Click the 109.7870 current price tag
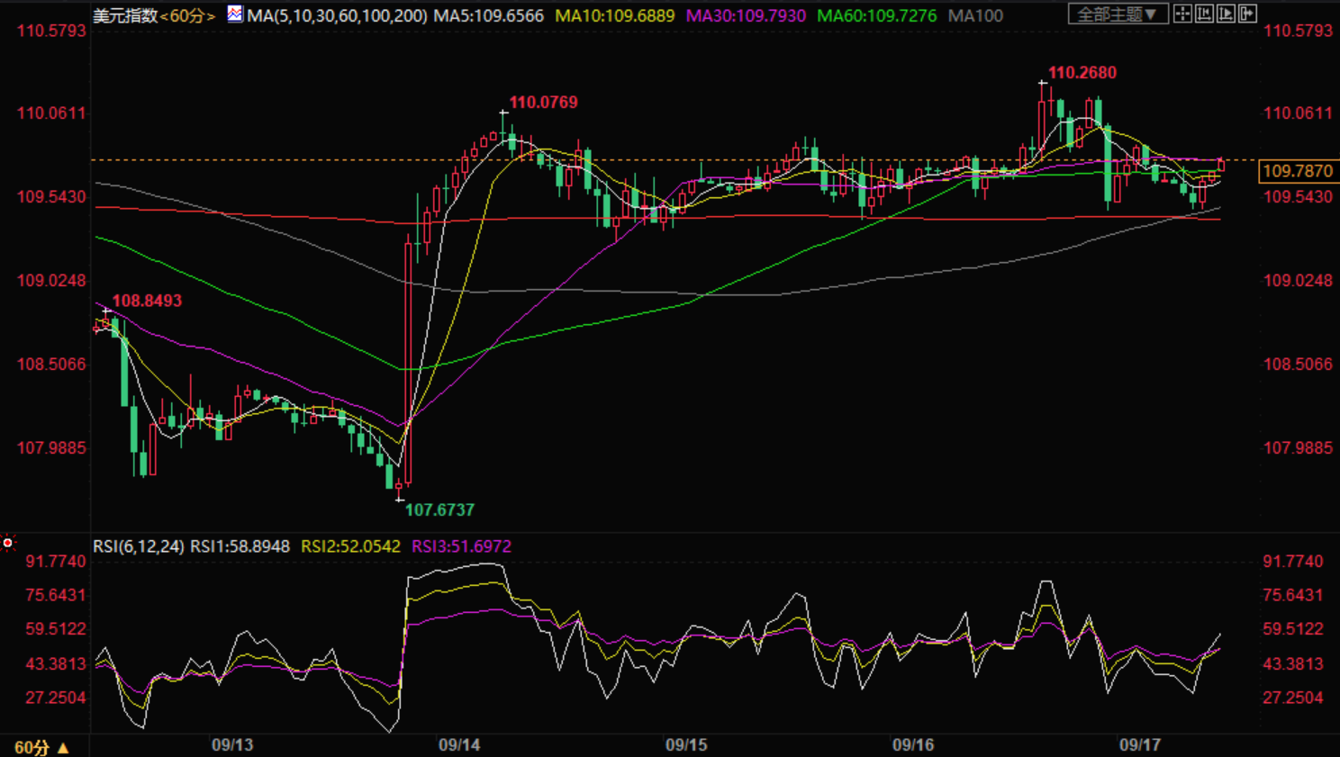 point(1298,171)
